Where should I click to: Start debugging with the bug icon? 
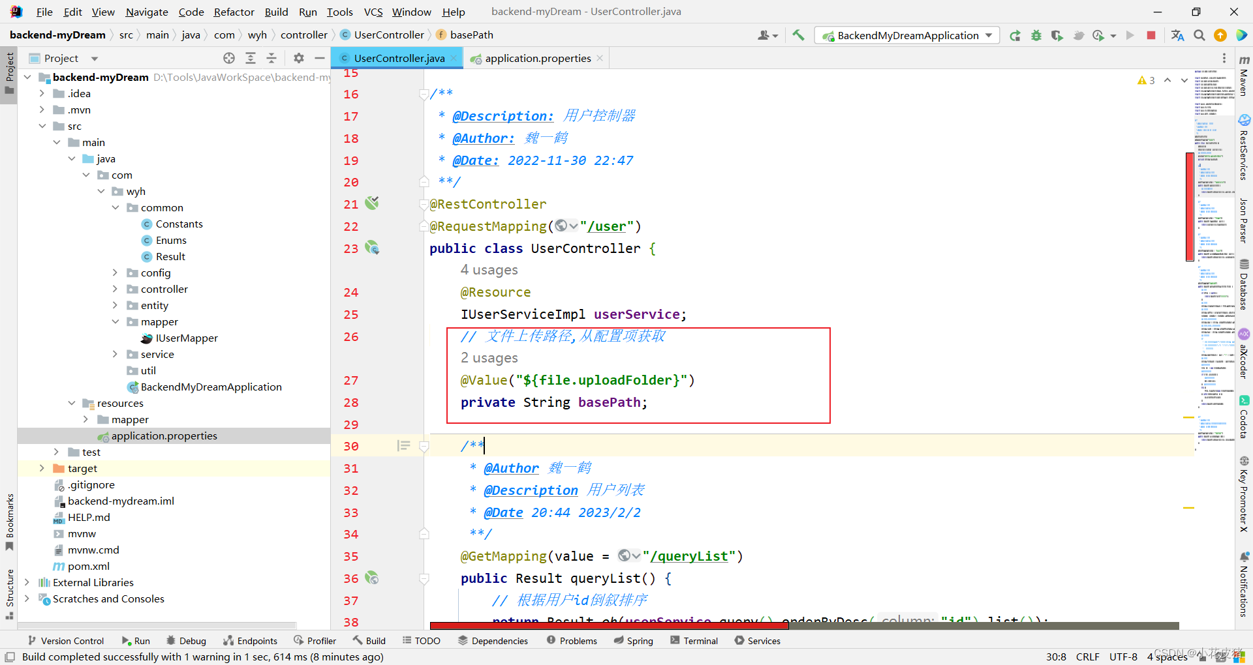pyautogui.click(x=1036, y=35)
